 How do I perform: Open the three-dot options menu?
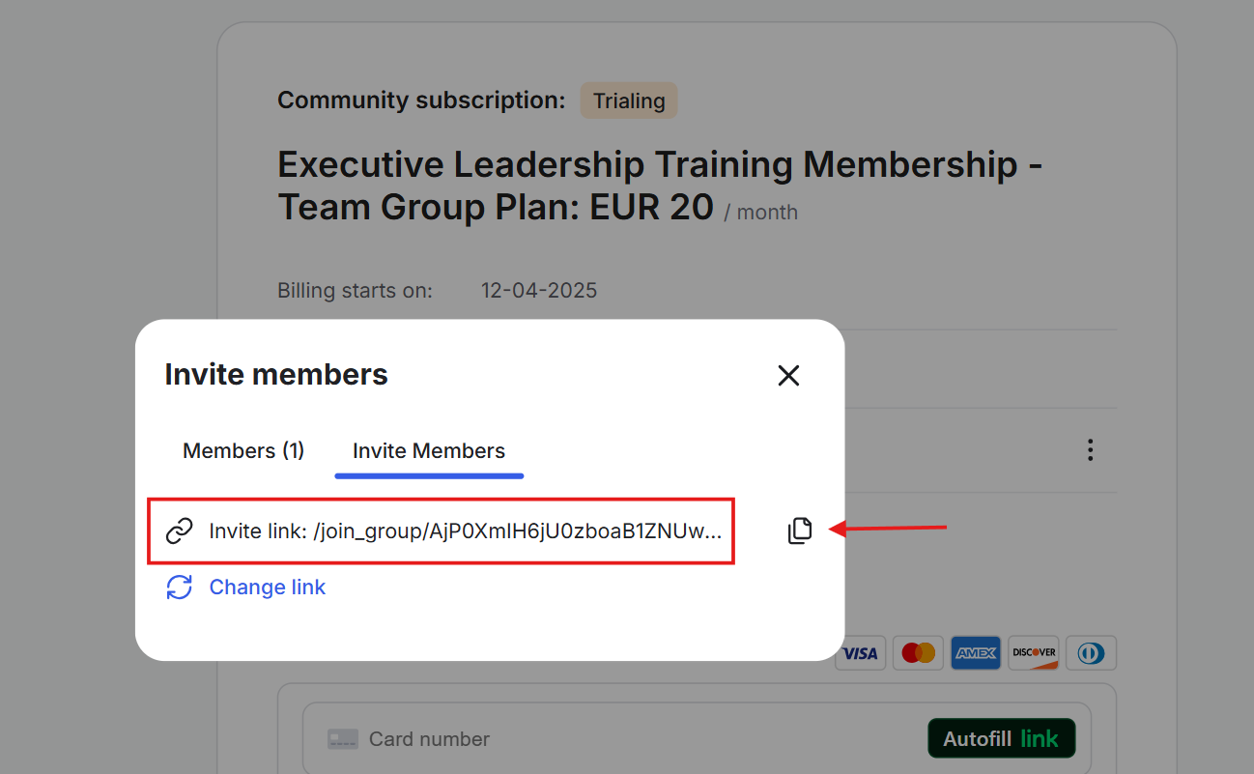1090,450
